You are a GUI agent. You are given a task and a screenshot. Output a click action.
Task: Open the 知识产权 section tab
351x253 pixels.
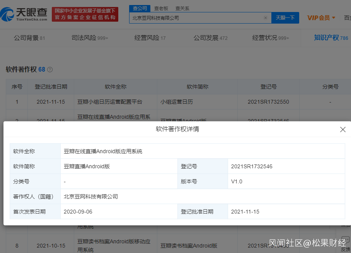(331, 38)
